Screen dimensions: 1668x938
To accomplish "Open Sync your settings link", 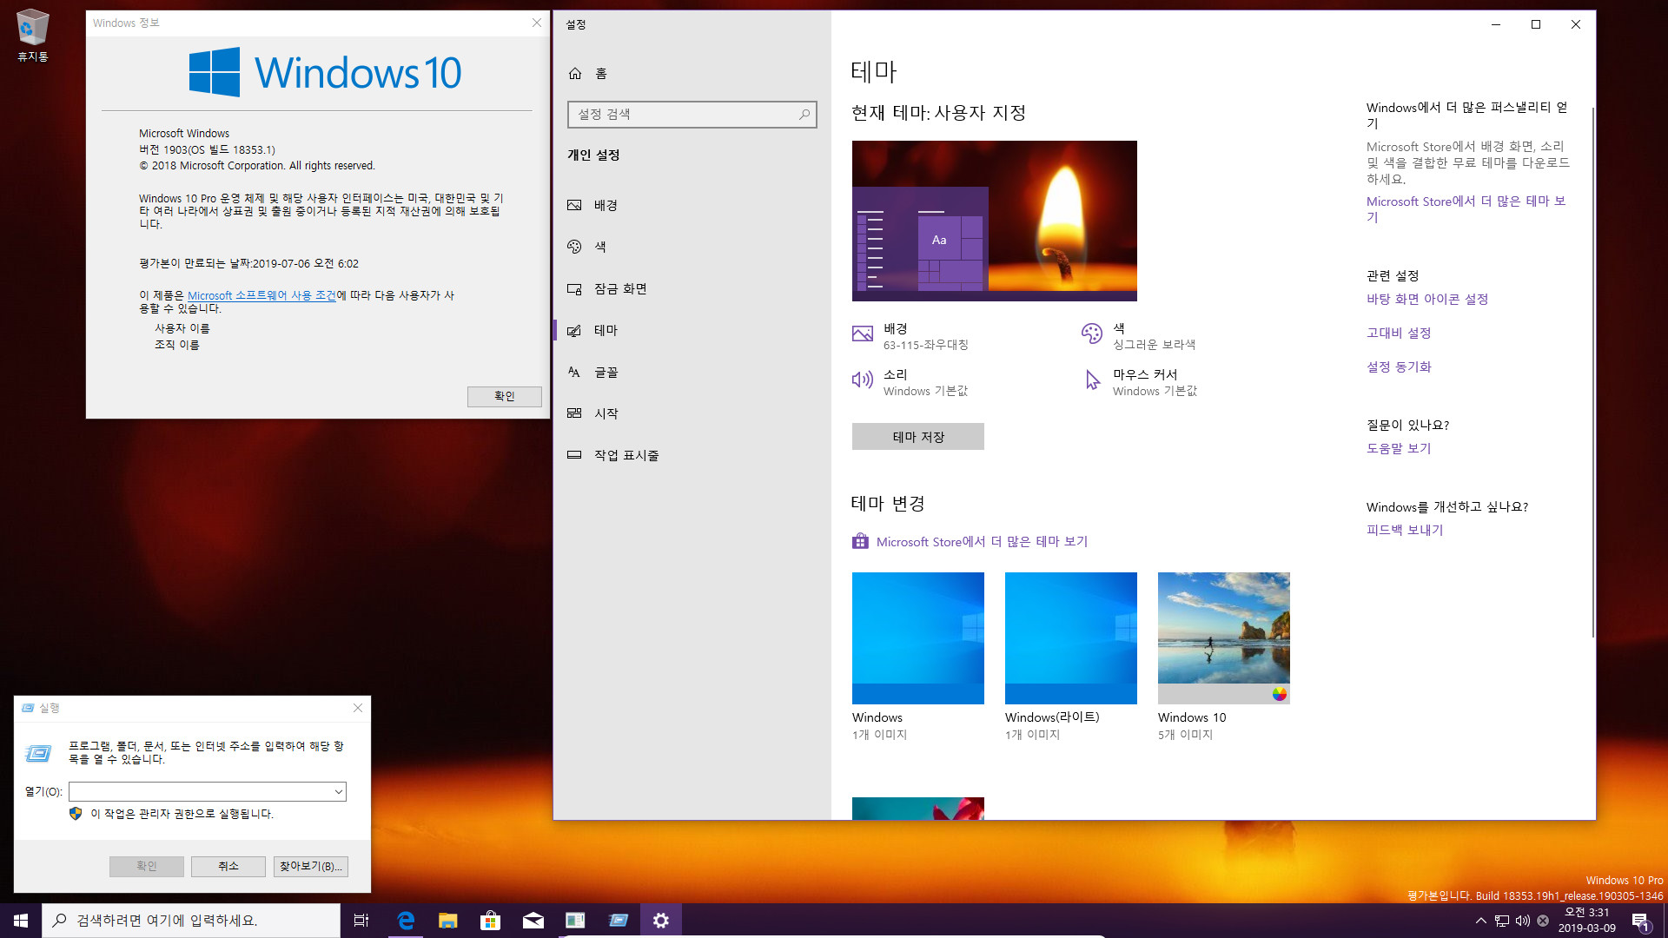I will (1399, 367).
